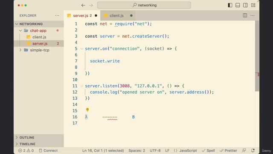Open the customize layout icon

253,5
